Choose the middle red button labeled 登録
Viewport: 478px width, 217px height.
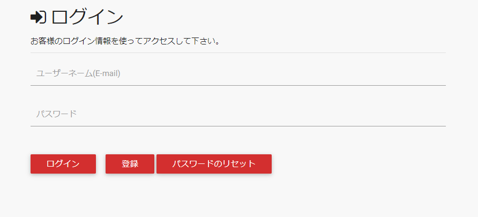(130, 164)
